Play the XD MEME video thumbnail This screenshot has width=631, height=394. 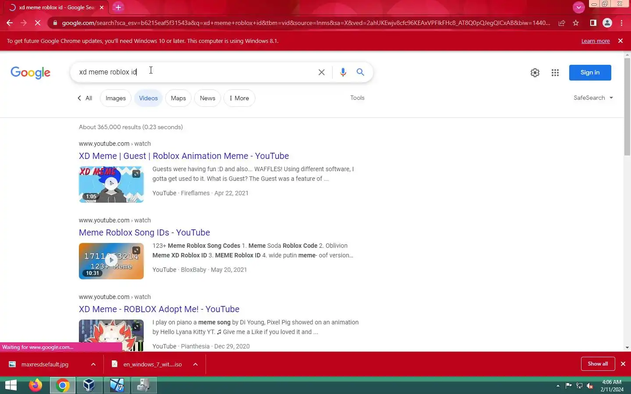click(111, 184)
